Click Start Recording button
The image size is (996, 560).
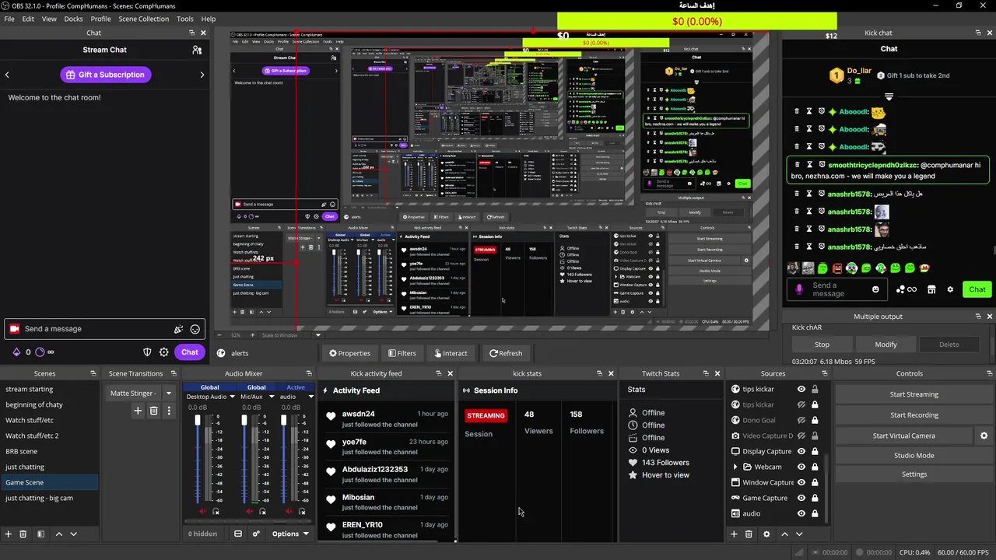tap(914, 415)
